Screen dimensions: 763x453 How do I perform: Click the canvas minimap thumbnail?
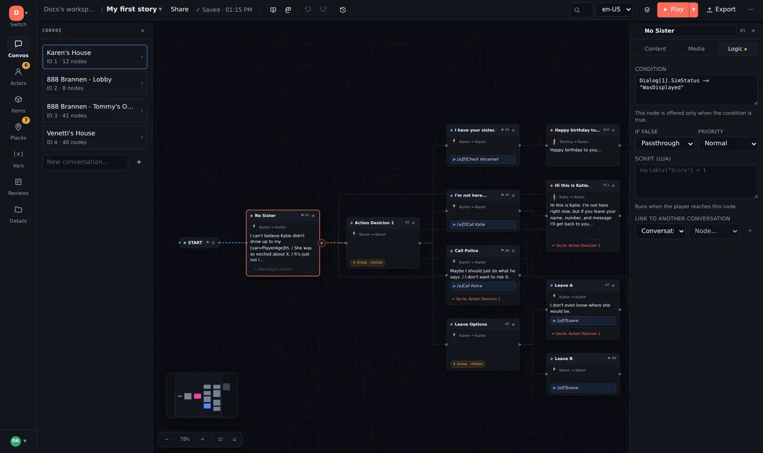(202, 395)
